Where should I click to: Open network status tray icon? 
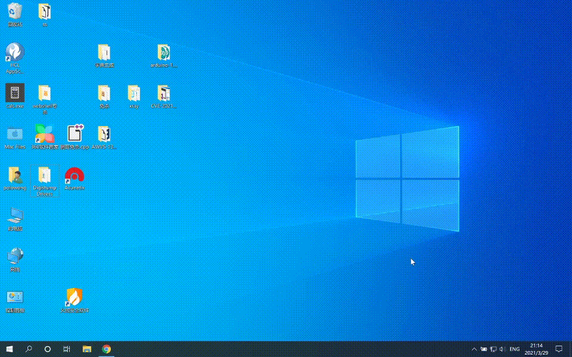click(x=493, y=349)
